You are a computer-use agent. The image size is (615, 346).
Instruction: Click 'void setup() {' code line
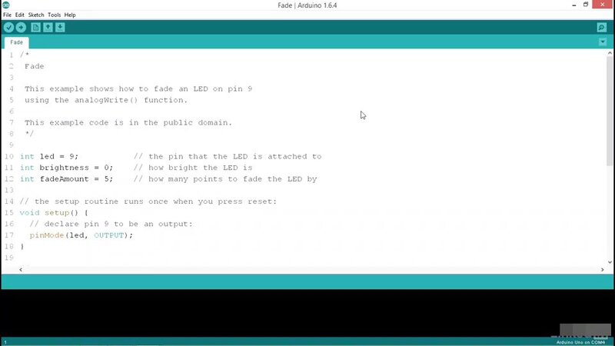pos(54,213)
